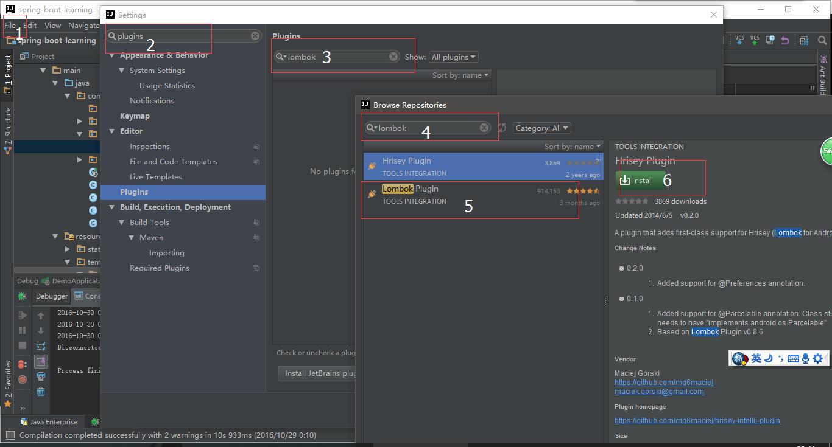Clear the lombok text in Plugins search
Viewport: 832px width, 447px height.
tap(393, 57)
